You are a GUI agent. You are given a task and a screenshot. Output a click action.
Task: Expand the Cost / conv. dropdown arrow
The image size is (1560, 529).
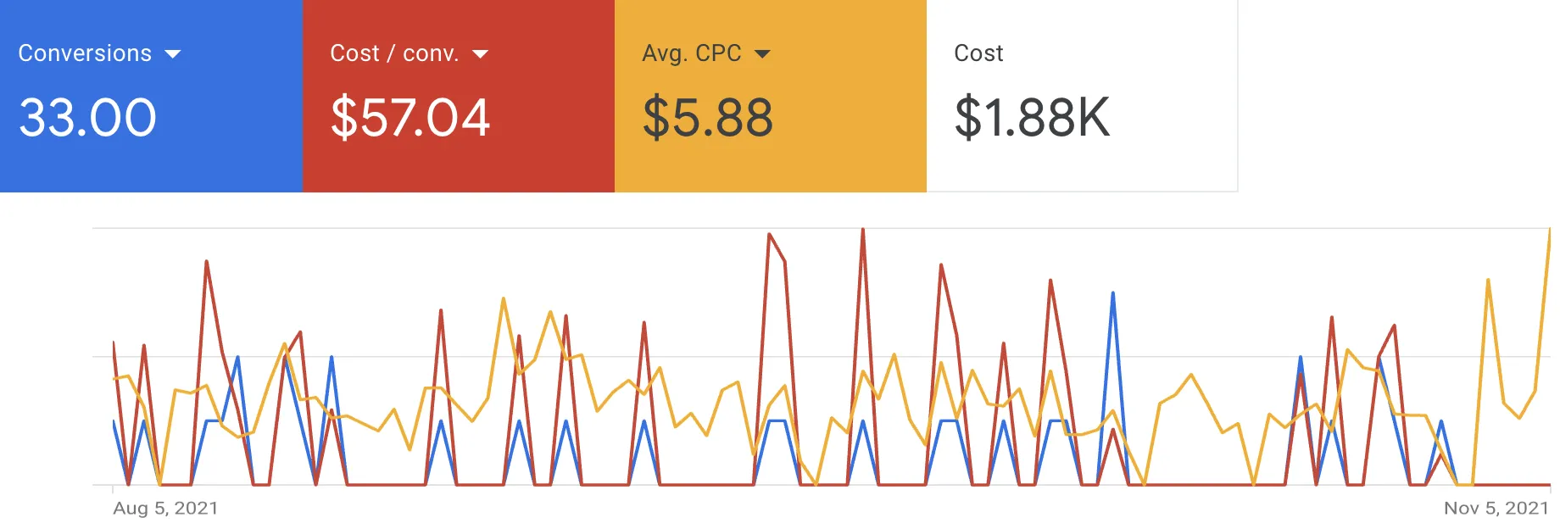click(480, 54)
